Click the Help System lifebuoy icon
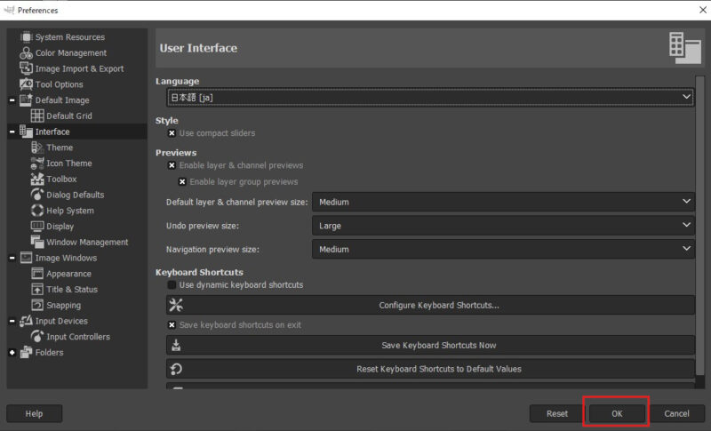 coord(37,211)
